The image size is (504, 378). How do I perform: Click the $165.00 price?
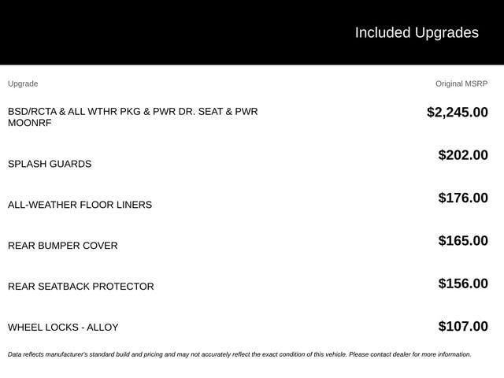click(463, 240)
